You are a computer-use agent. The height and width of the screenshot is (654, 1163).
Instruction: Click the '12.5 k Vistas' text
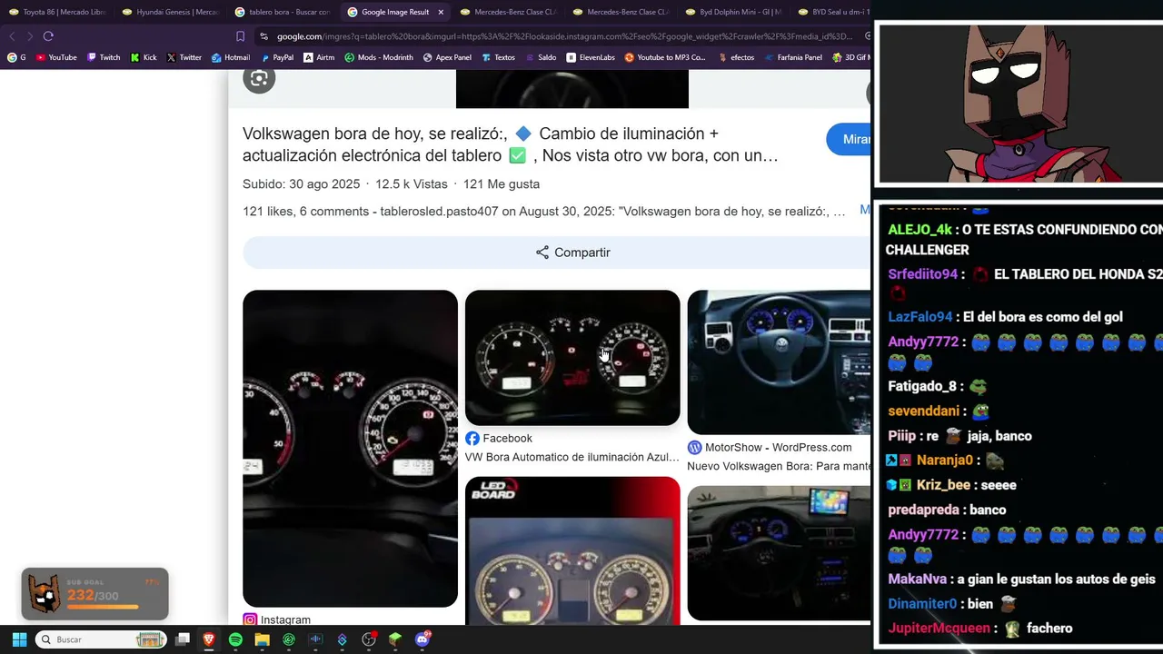[412, 184]
